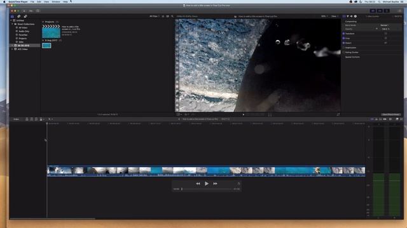Click the Keyword Editor key icon
The width and height of the screenshot is (407, 228).
tap(31, 11)
